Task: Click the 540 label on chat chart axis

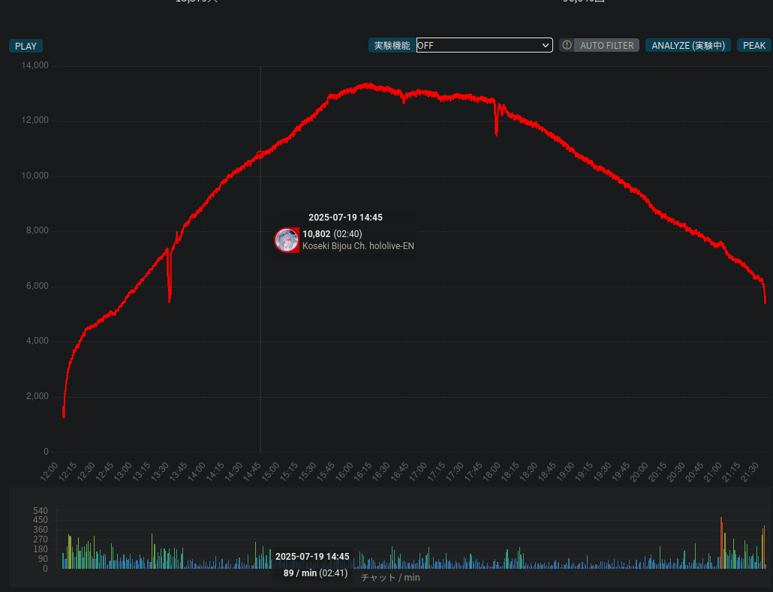Action: (x=41, y=511)
